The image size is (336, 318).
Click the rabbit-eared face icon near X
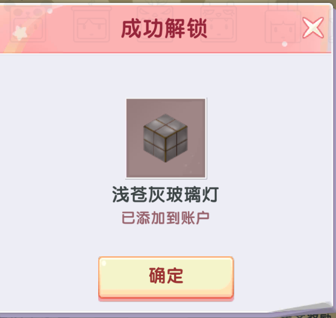pyautogui.click(x=283, y=24)
